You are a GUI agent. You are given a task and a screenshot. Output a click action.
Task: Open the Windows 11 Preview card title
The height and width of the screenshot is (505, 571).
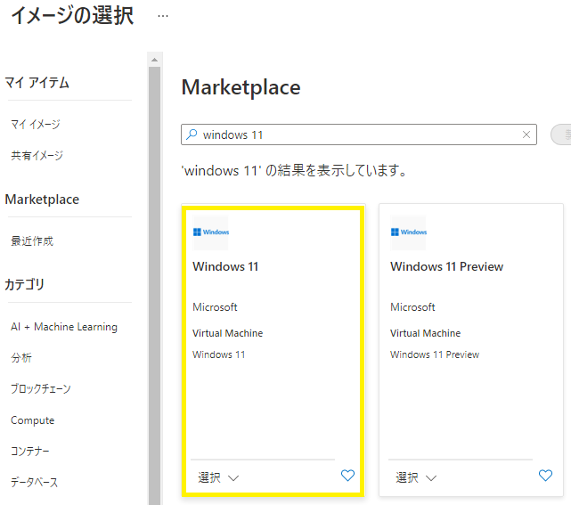point(447,266)
